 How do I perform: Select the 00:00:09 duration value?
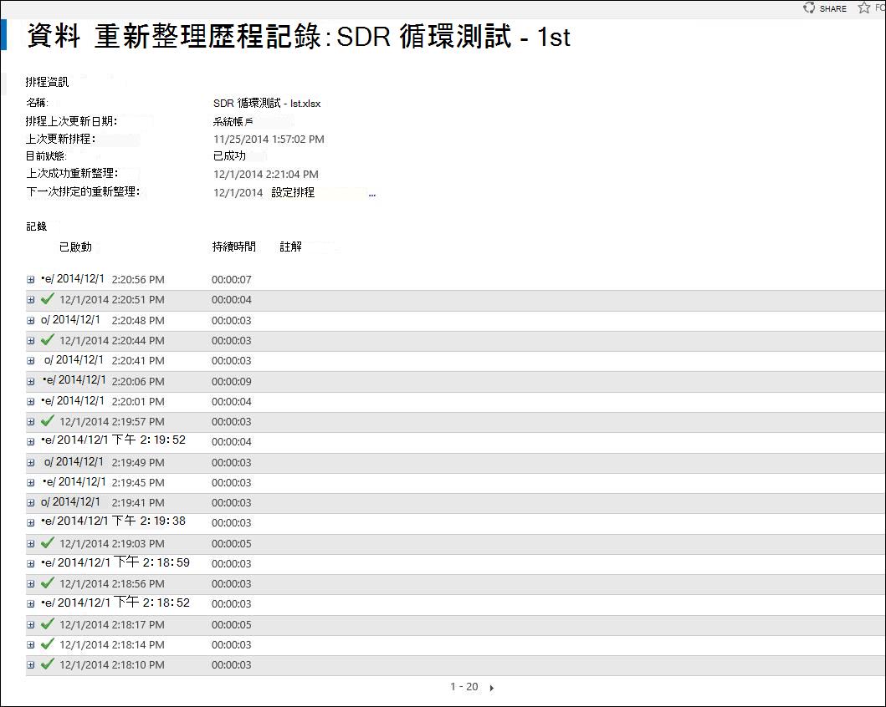[232, 381]
